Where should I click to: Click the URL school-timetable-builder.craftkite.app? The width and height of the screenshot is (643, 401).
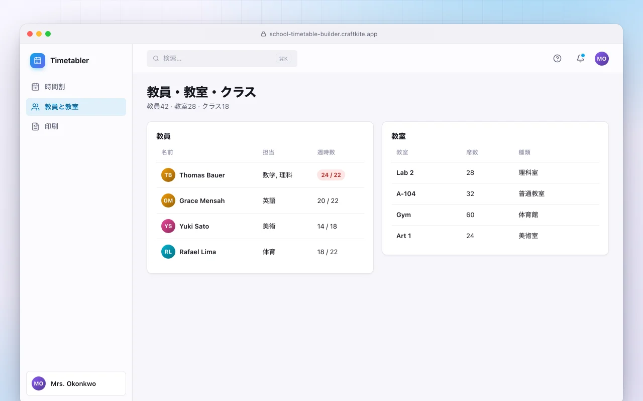(x=324, y=34)
